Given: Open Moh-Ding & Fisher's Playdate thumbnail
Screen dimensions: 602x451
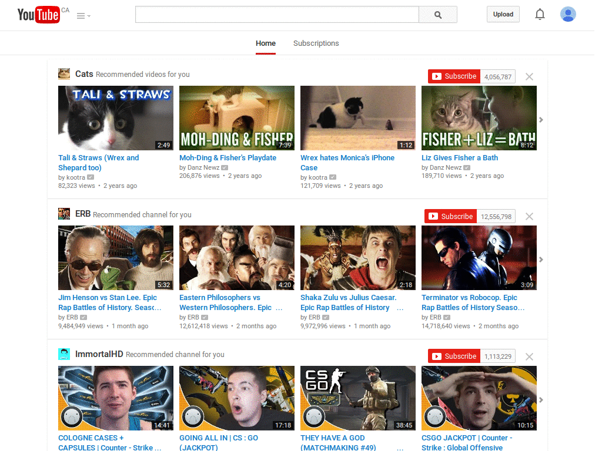Looking at the screenshot, I should (x=237, y=118).
